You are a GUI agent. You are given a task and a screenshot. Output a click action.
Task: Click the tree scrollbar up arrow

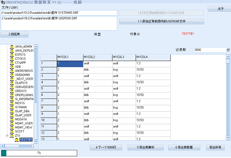36,47
